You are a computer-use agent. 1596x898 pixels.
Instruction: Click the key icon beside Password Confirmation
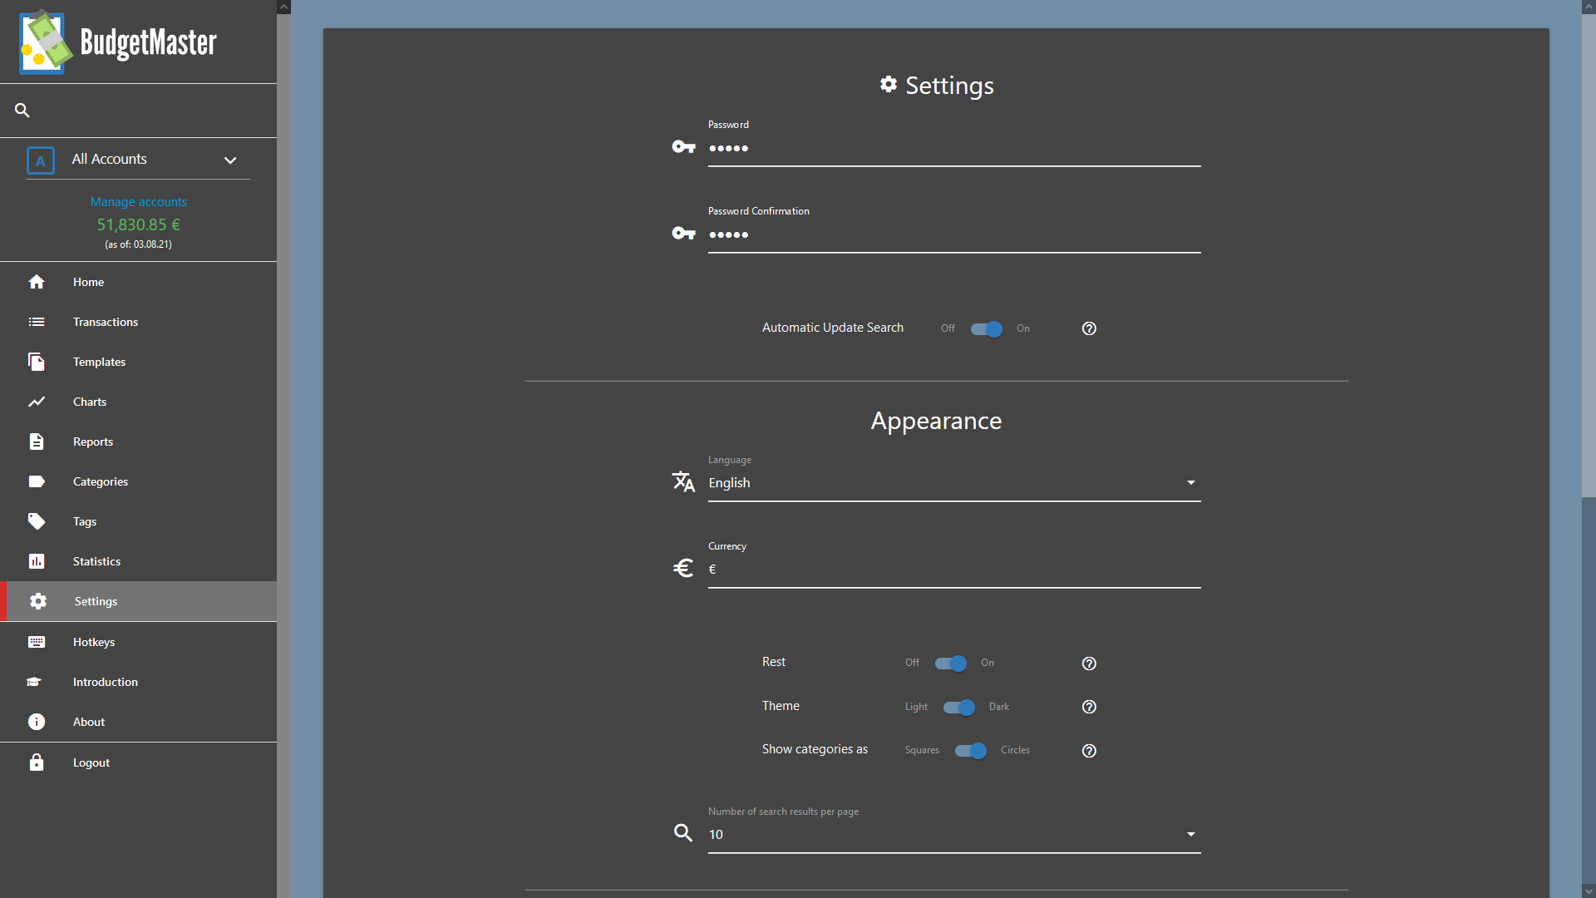[x=683, y=234]
